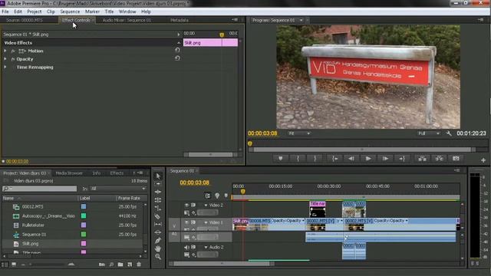Click Mark In button
This screenshot has height=276, width=491.
298,159
